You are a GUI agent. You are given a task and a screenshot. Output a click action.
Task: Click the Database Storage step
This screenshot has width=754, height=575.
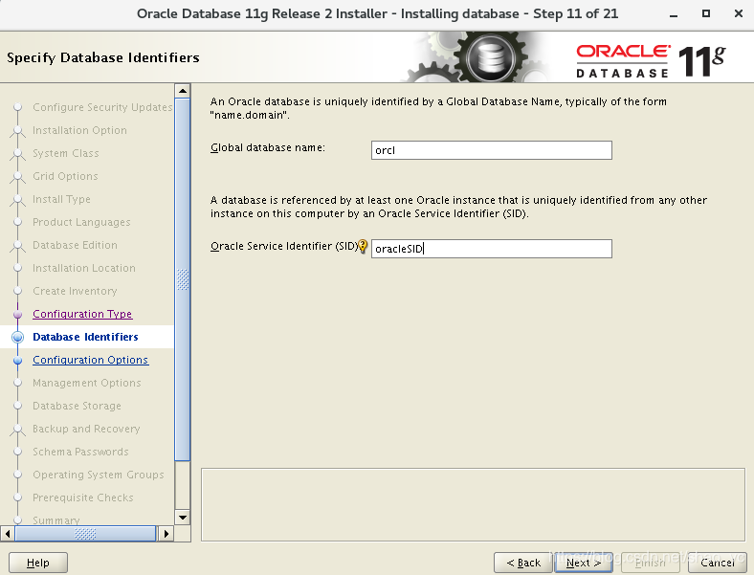point(77,407)
